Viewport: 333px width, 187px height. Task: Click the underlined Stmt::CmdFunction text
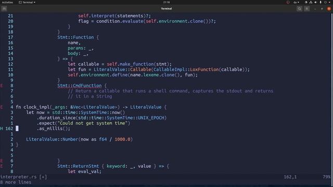click(x=80, y=86)
